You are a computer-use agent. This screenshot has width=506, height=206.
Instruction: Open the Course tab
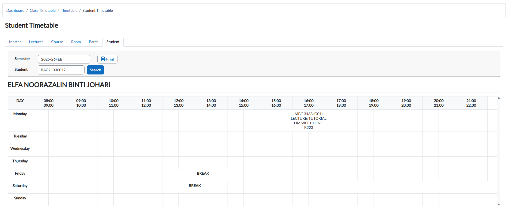[57, 42]
